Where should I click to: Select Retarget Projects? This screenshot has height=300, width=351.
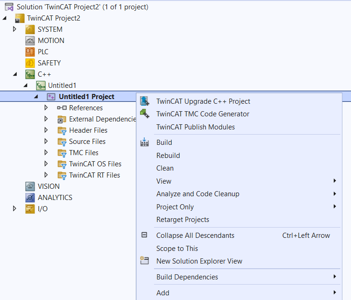coord(239,220)
